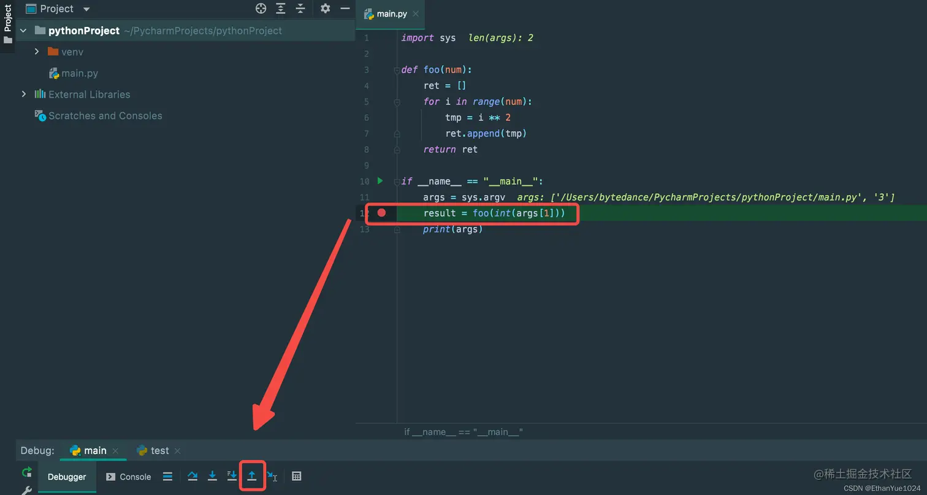Click the inline hint 'len(args): 2'
Screen dimensions: 927x495
[x=501, y=38]
